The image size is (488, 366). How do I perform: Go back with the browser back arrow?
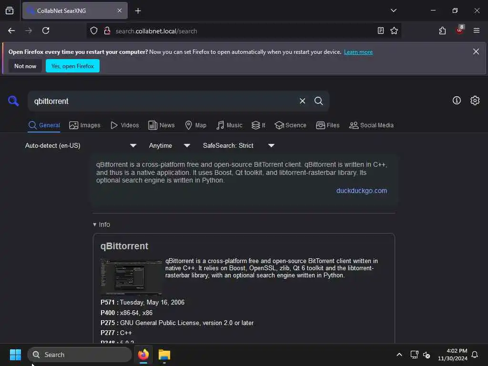[11, 31]
